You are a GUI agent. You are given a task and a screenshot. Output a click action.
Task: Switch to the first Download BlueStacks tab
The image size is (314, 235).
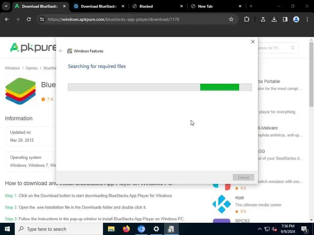point(40,6)
